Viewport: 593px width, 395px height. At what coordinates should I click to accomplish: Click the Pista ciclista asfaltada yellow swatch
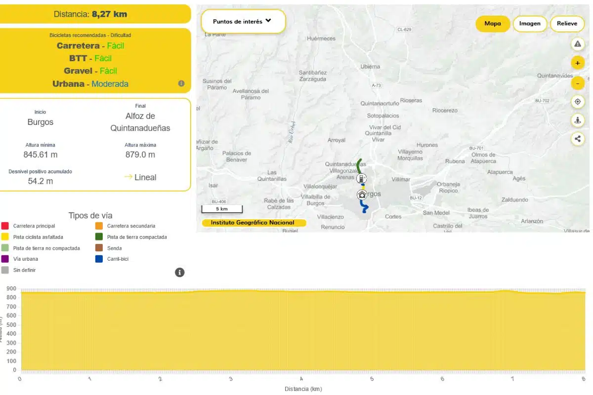pyautogui.click(x=5, y=237)
